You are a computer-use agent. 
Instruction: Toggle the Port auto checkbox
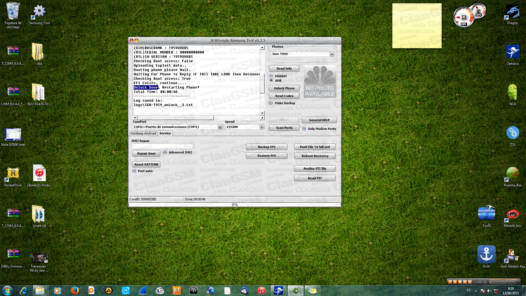pyautogui.click(x=134, y=171)
